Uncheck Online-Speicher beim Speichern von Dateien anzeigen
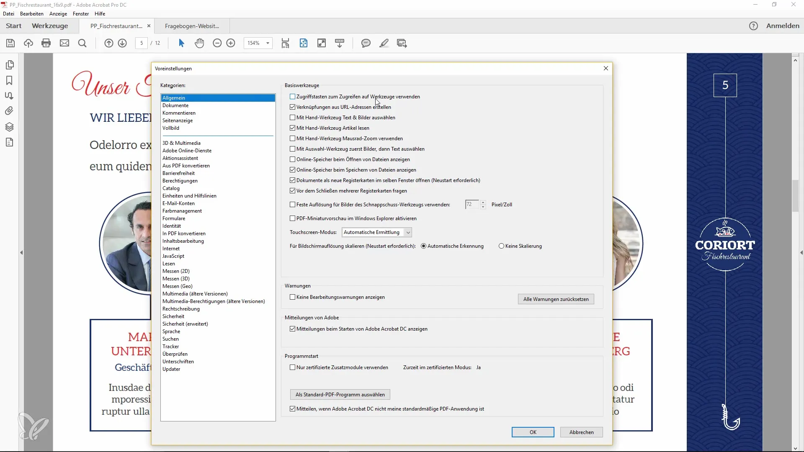 click(292, 170)
